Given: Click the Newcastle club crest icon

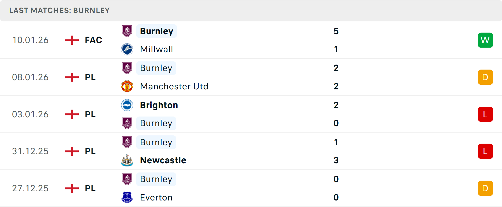Looking at the screenshot, I should coord(127,160).
